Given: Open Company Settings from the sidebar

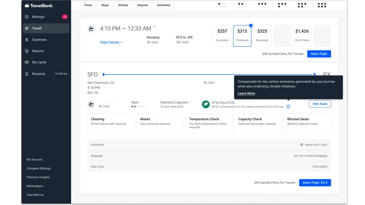Looking at the screenshot, I should tap(39, 168).
